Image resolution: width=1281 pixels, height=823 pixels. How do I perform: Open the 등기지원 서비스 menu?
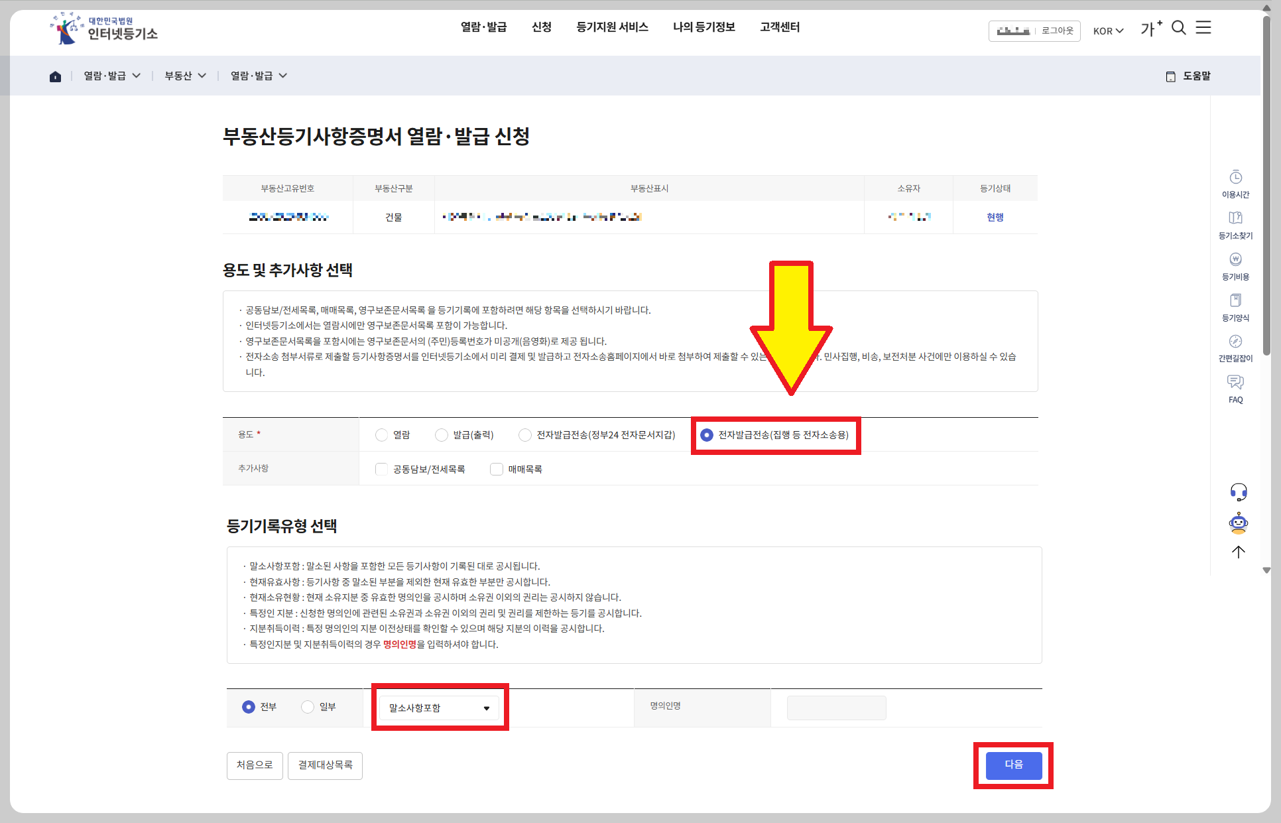point(612,27)
